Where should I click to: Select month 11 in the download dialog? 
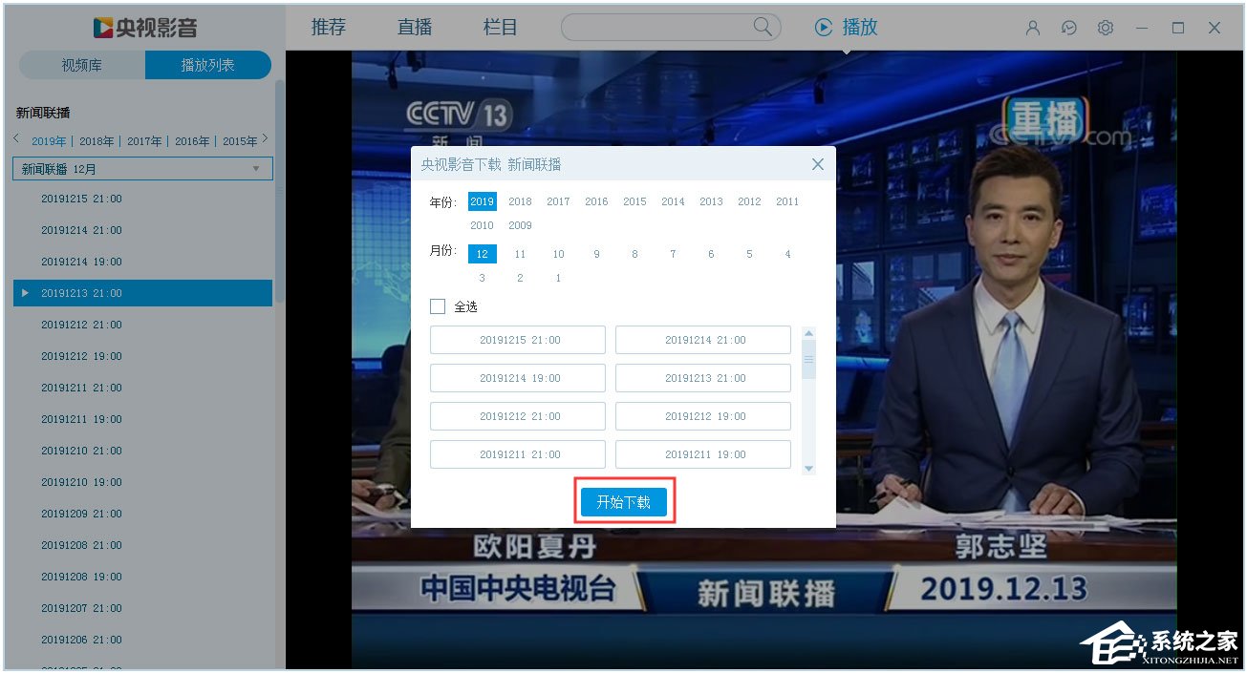coord(520,253)
